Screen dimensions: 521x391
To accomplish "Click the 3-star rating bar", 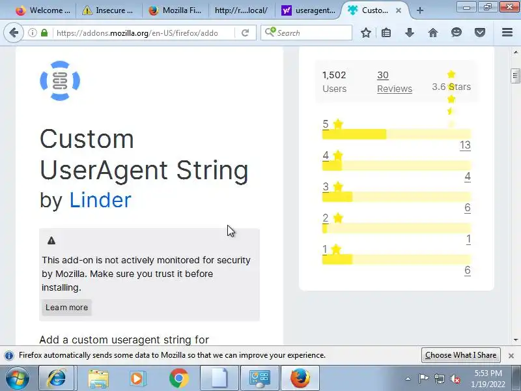I will [x=397, y=197].
